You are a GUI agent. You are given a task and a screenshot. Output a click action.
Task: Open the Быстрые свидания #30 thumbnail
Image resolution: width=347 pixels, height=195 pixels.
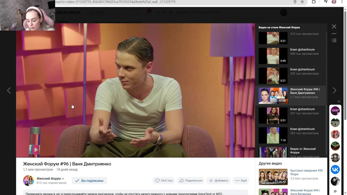[273, 177]
